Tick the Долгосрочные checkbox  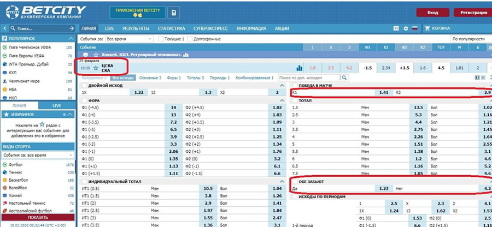(190, 39)
